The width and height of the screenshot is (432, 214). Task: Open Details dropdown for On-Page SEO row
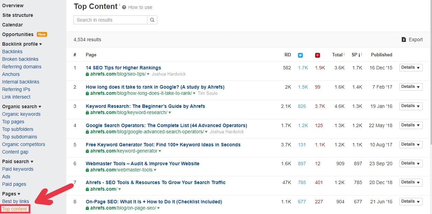pyautogui.click(x=411, y=202)
